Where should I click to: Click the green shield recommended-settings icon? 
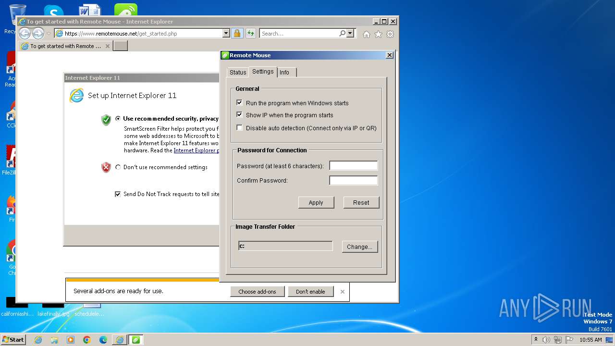[106, 120]
